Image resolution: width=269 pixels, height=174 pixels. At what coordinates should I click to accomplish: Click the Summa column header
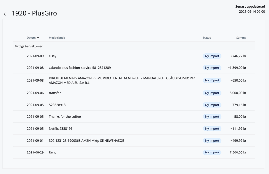point(241,38)
